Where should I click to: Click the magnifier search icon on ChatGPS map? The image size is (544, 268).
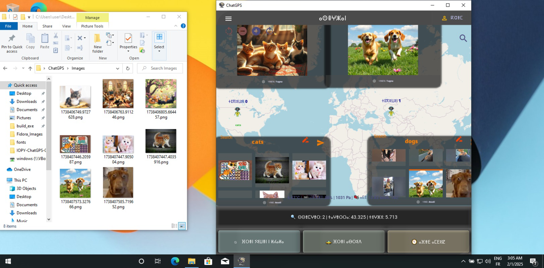click(x=463, y=38)
